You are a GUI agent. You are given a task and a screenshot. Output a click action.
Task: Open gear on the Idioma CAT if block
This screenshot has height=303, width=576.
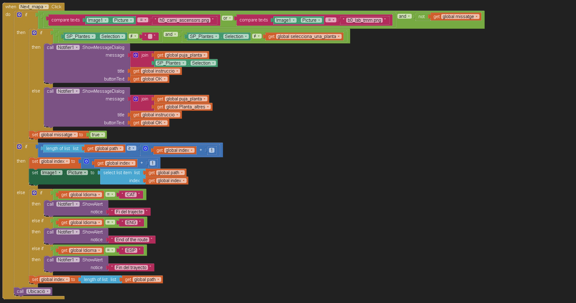coord(34,193)
